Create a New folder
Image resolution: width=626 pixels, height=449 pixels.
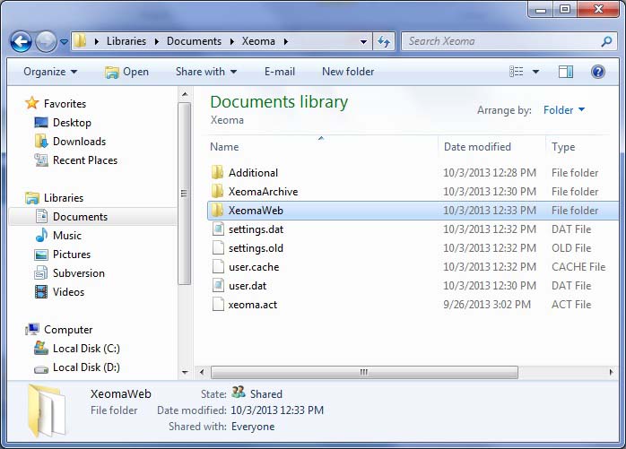(x=348, y=72)
